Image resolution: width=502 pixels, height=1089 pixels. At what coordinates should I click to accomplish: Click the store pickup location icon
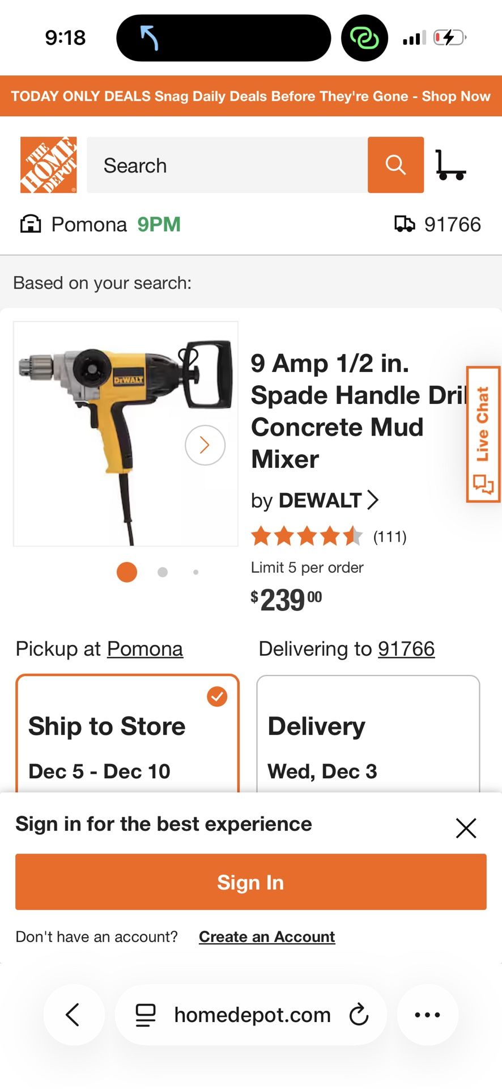32,223
